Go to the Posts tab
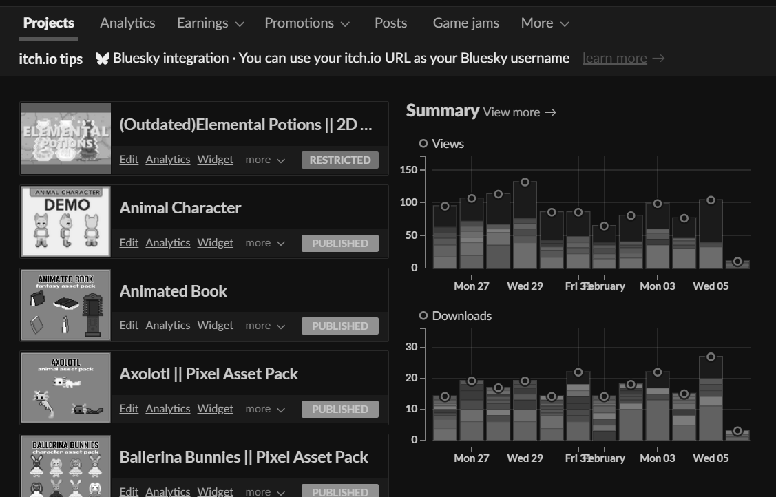The width and height of the screenshot is (776, 497). point(390,23)
